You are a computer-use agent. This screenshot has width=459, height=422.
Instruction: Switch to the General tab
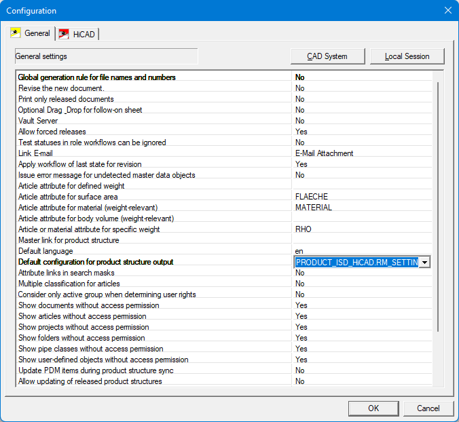tap(30, 33)
